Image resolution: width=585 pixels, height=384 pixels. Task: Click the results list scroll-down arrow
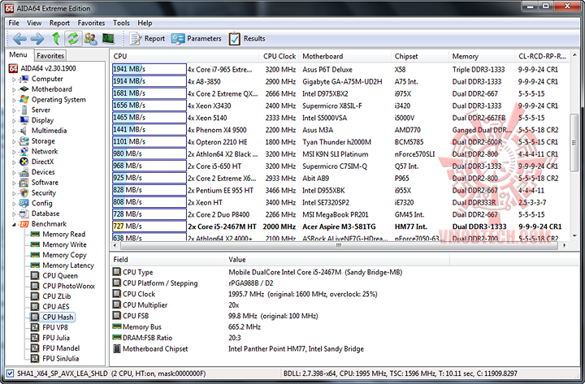[574, 236]
